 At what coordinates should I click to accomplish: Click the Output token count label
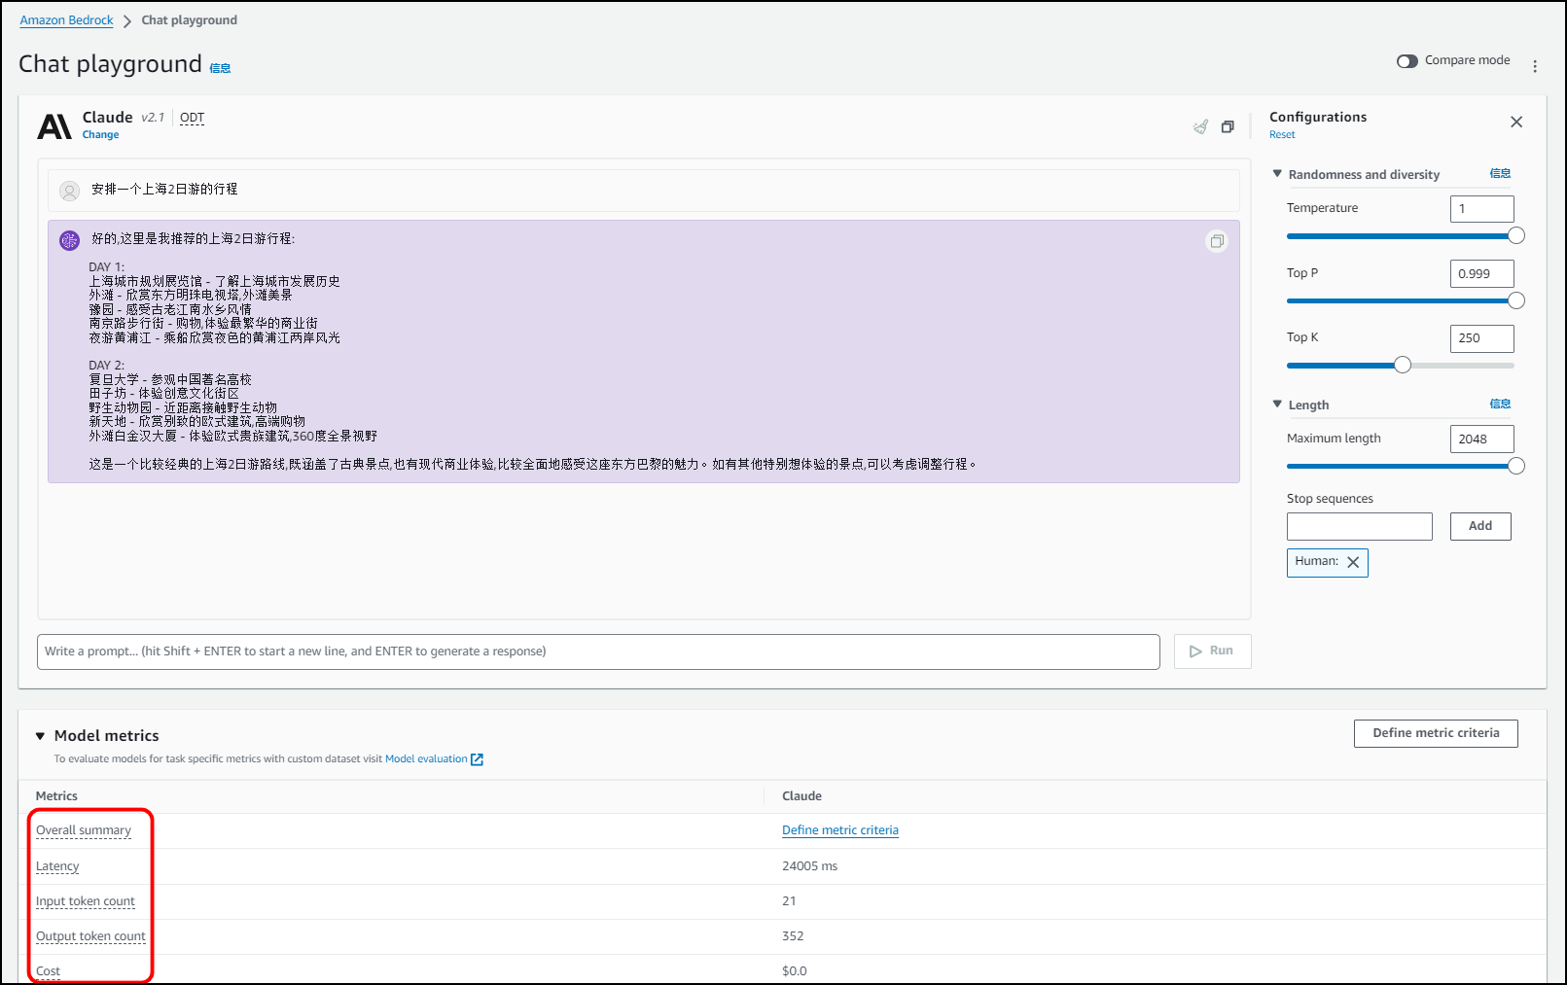90,936
